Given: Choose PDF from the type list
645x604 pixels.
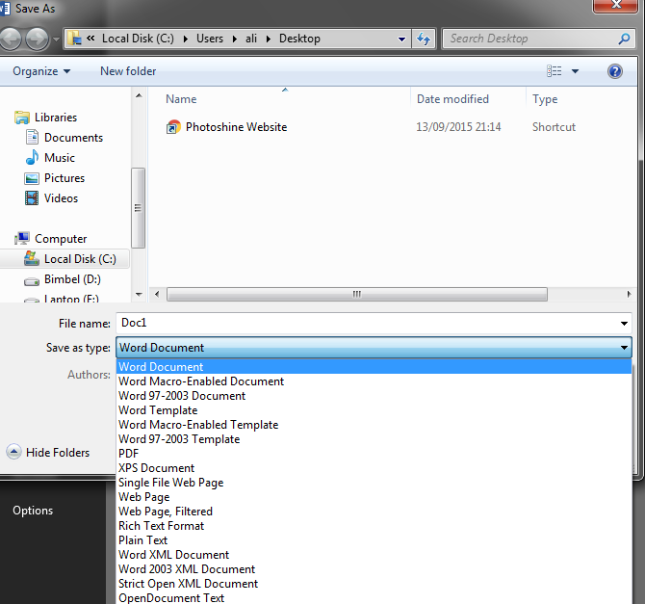Looking at the screenshot, I should [374, 454].
